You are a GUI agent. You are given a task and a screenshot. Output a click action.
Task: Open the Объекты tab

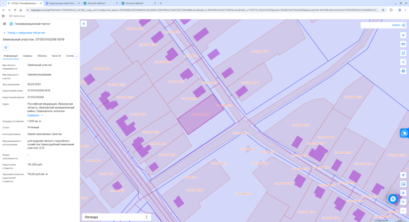[x=42, y=56]
